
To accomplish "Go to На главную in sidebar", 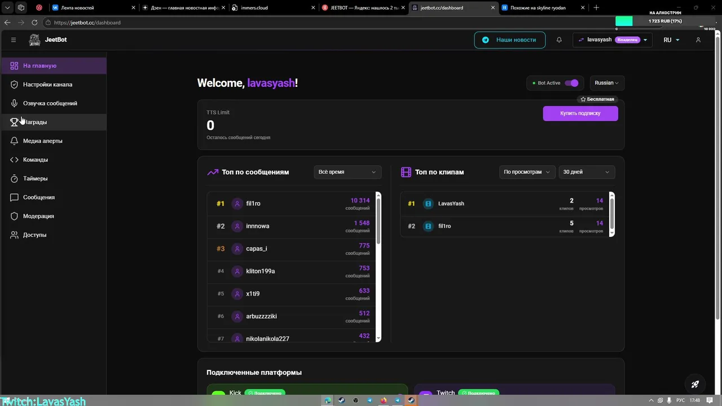I will 54,66.
